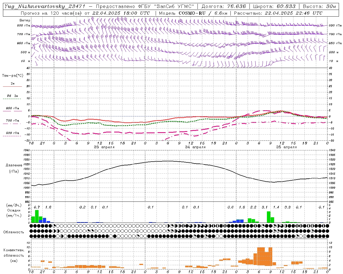Click the station title Yug_Nizhnevartovsky_23471

tap(45, 6)
